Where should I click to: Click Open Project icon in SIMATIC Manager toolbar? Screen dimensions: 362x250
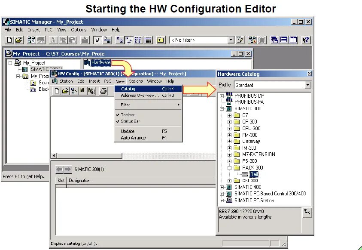click(x=18, y=40)
